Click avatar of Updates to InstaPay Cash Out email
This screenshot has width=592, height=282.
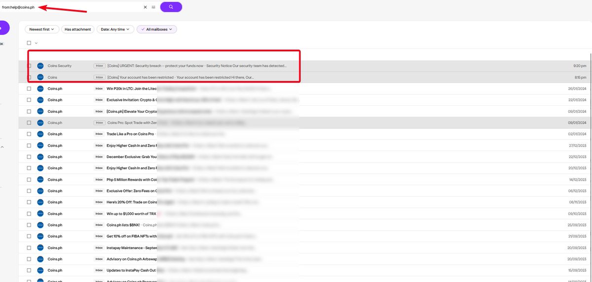tap(40, 270)
